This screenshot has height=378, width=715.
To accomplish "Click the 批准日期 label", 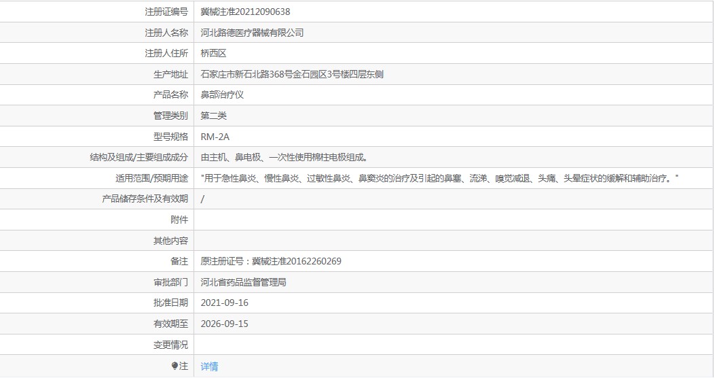I will (170, 303).
